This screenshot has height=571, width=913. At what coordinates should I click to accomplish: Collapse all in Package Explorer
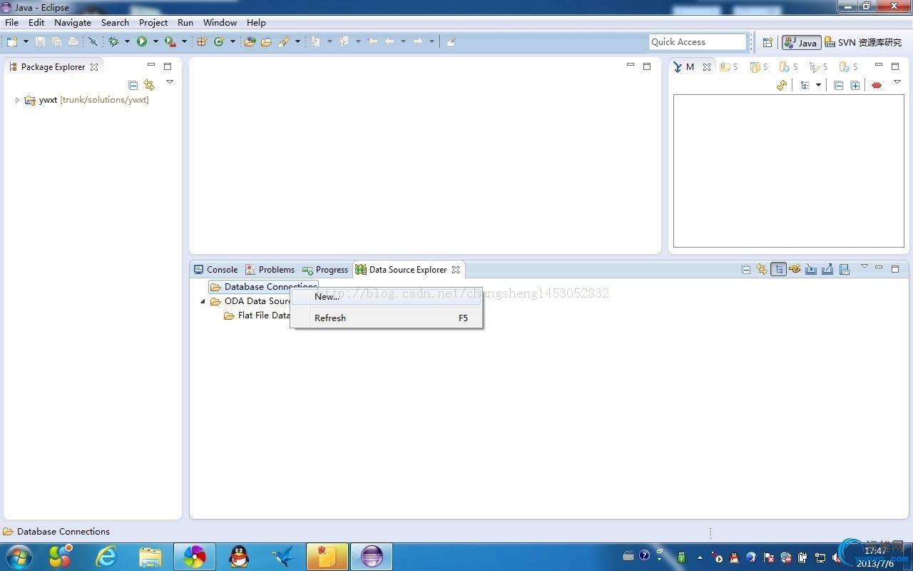click(x=133, y=85)
